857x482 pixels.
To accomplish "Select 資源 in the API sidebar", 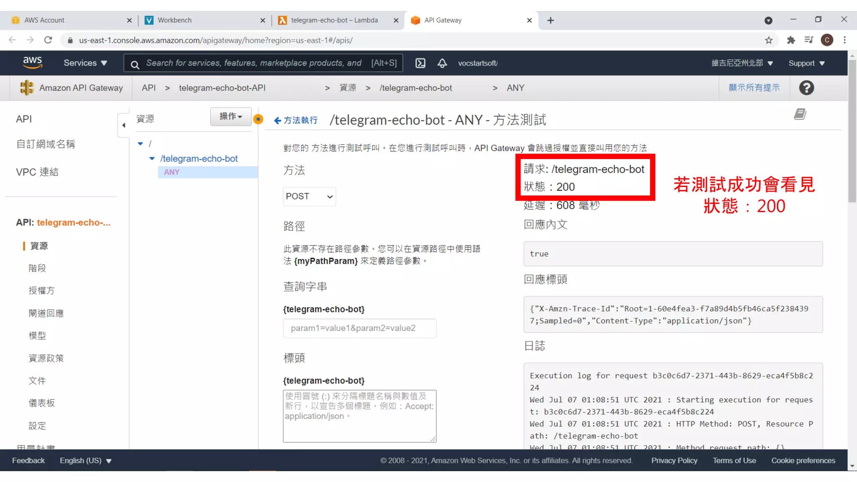I will click(39, 246).
